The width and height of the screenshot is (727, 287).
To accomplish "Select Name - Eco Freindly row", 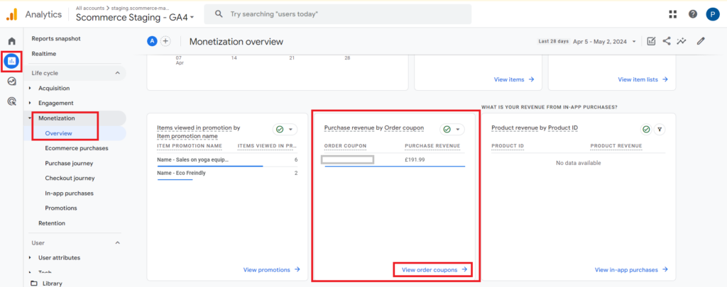I will (227, 173).
